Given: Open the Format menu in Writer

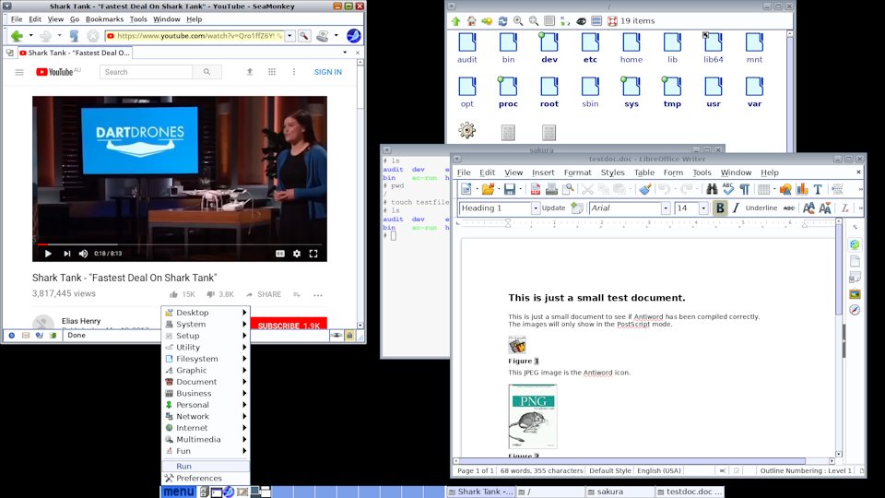Looking at the screenshot, I should point(577,172).
